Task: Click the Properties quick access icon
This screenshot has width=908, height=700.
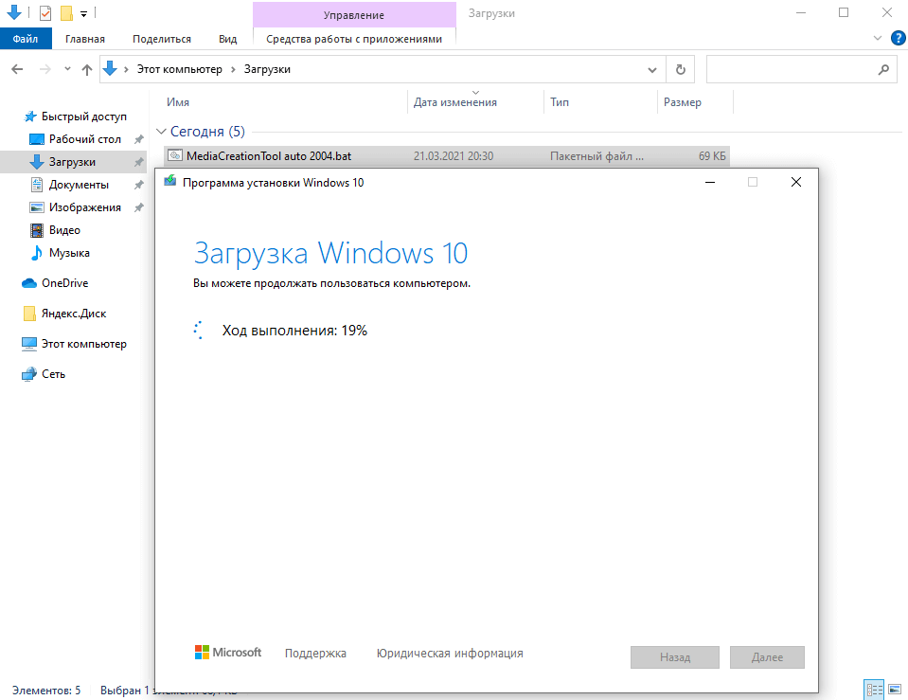Action: (45, 12)
